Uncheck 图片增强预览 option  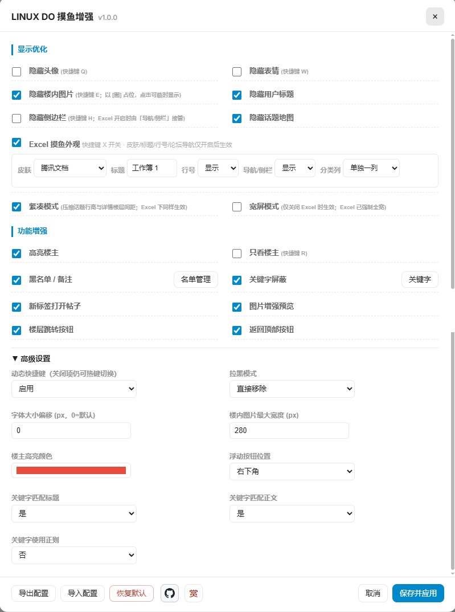click(x=237, y=307)
